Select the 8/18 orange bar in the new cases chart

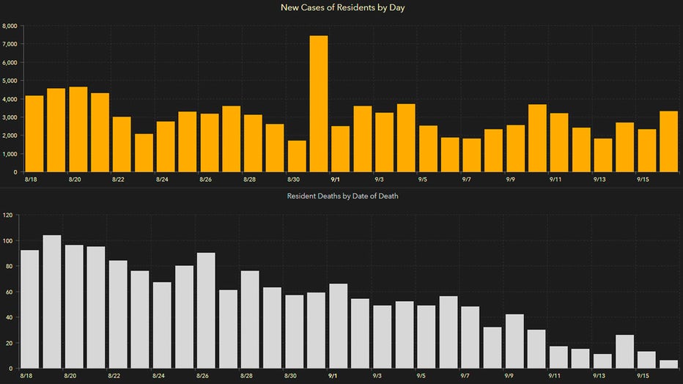[34, 134]
